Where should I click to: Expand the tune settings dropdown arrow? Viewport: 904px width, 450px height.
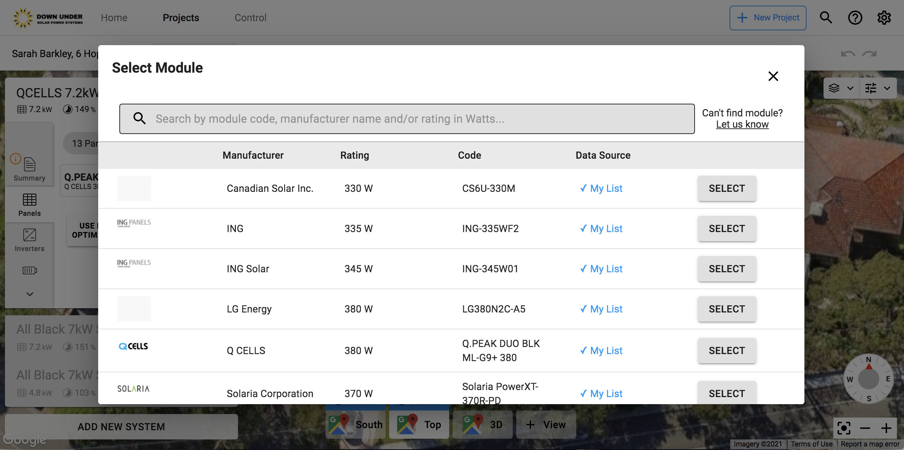887,88
